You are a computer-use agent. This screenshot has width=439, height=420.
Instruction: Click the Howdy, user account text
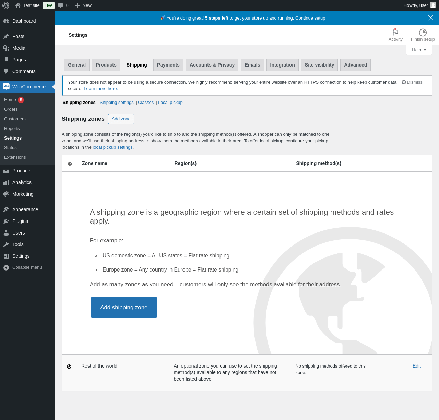[416, 5]
